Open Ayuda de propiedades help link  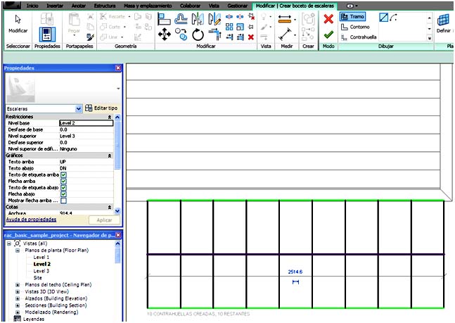pyautogui.click(x=30, y=220)
